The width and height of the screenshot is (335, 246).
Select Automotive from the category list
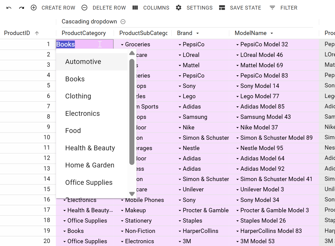pos(92,62)
